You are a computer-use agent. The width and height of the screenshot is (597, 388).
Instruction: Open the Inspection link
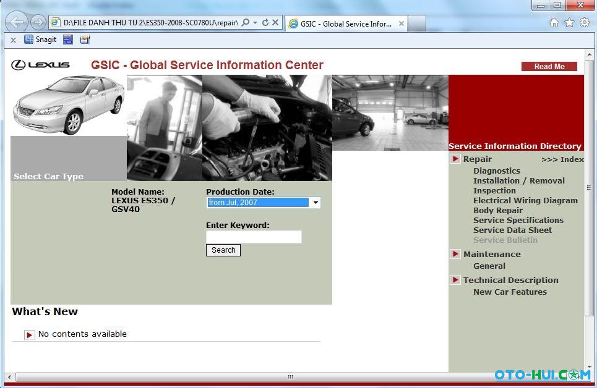[x=494, y=190]
